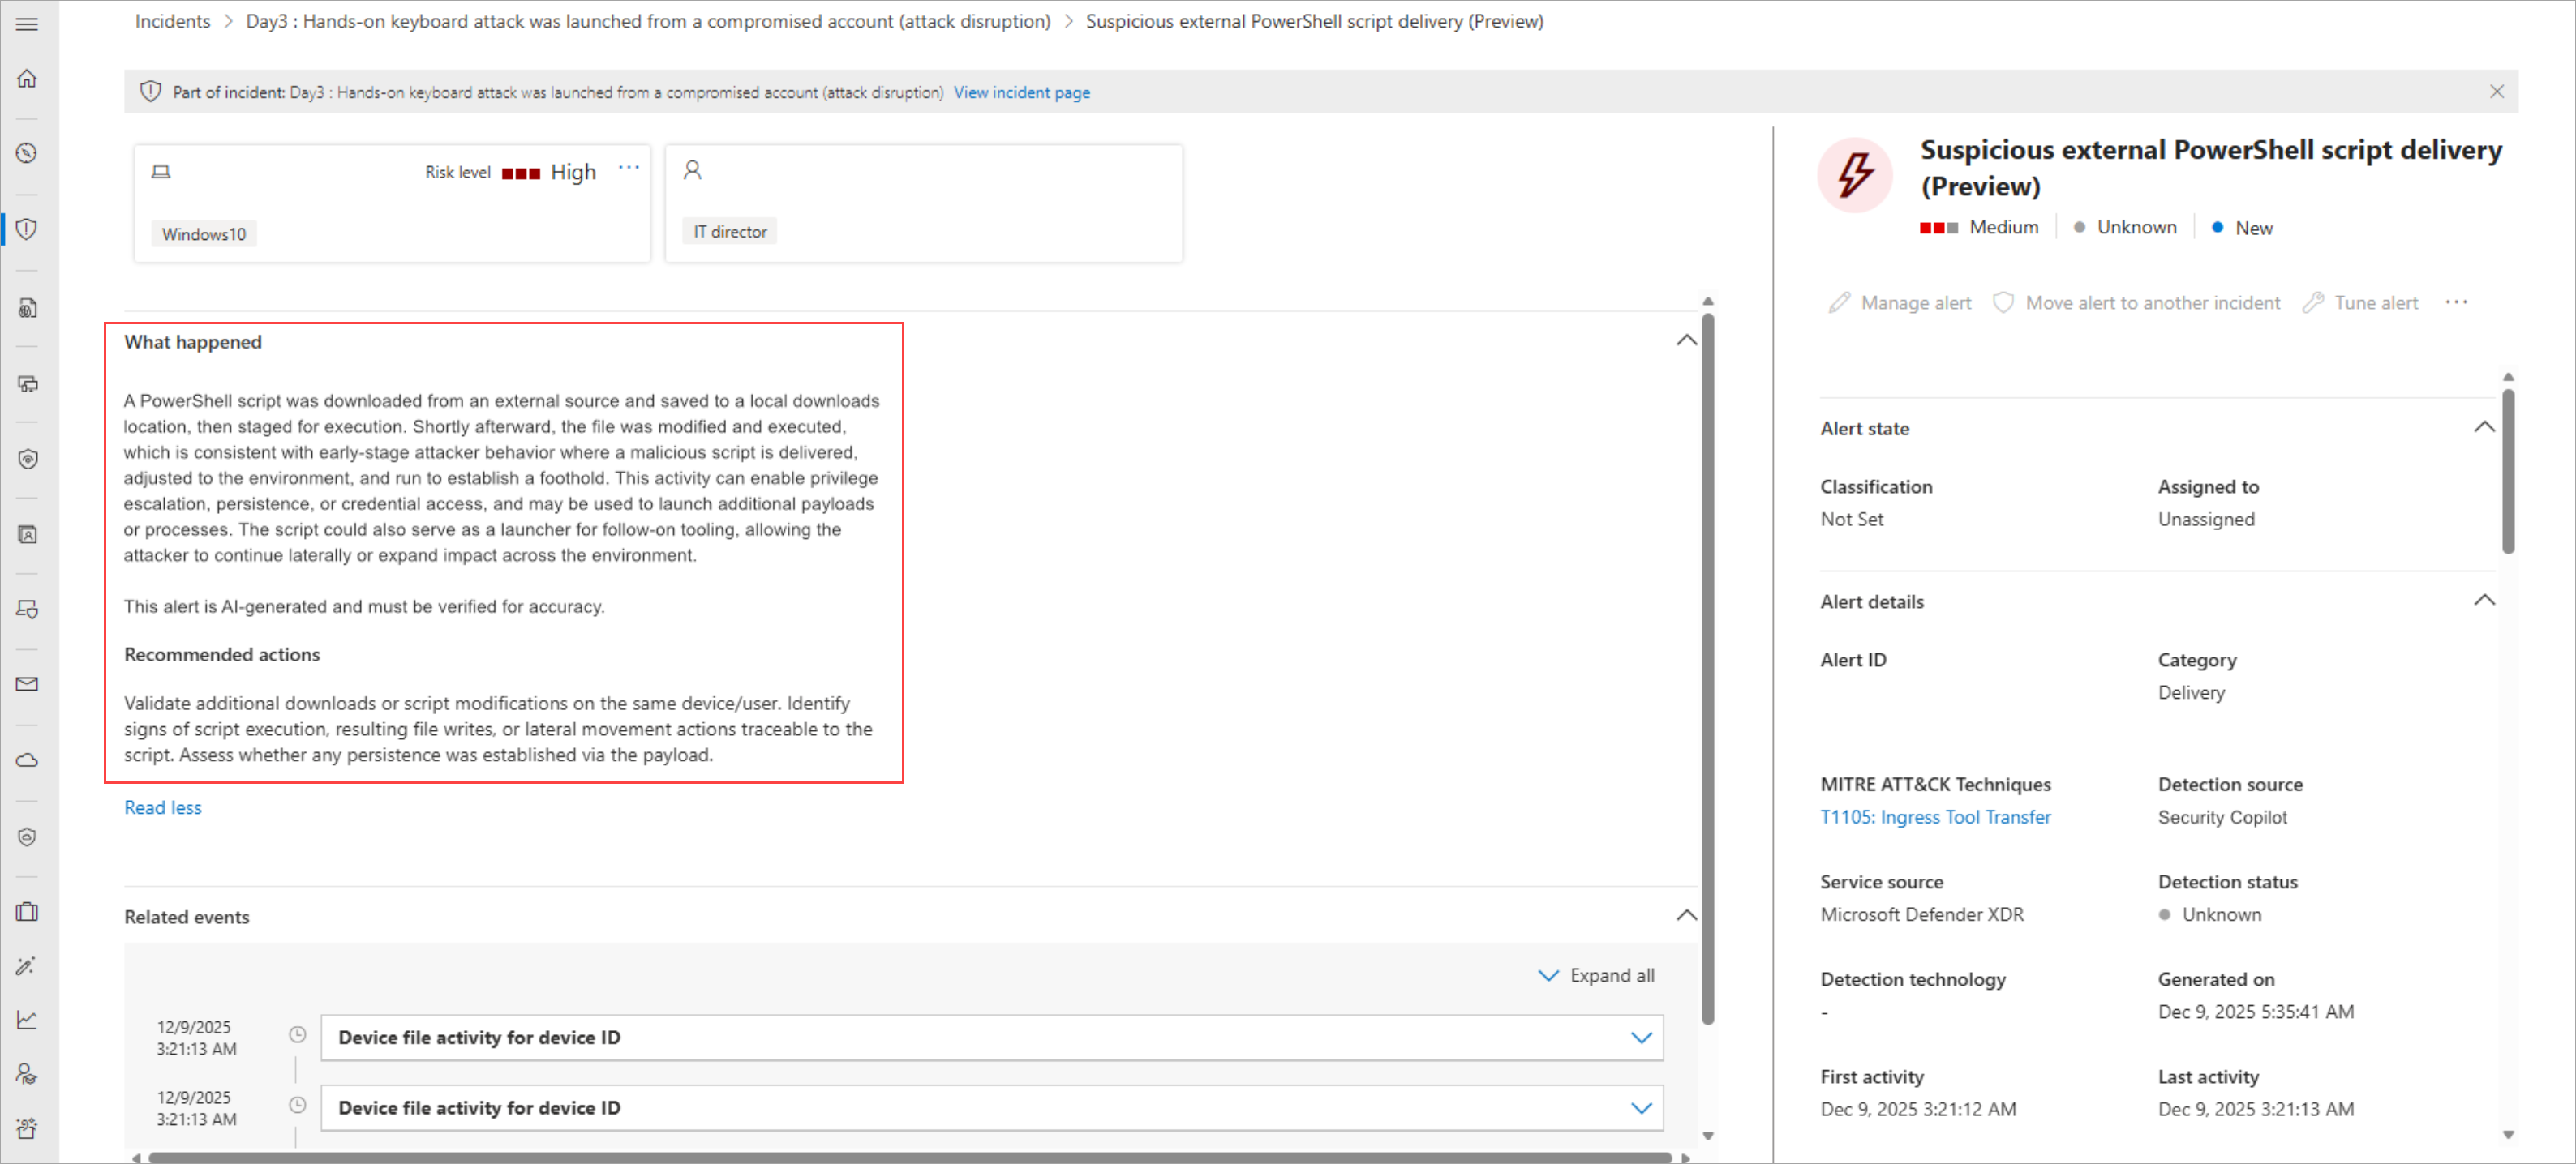Open T1105: Ingress Tool Transfer link
The image size is (2576, 1164).
(x=1934, y=816)
